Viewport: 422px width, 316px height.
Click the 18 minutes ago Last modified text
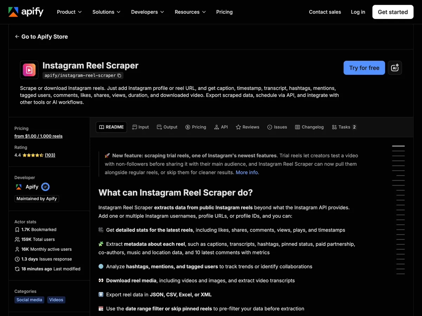click(51, 269)
